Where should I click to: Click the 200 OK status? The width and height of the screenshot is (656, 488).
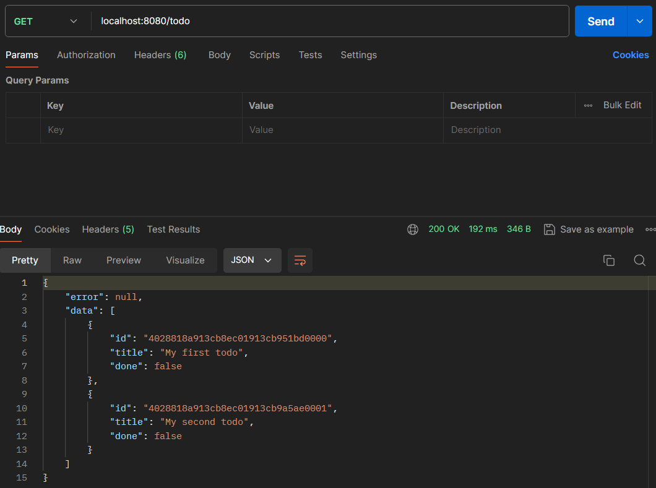tap(444, 229)
